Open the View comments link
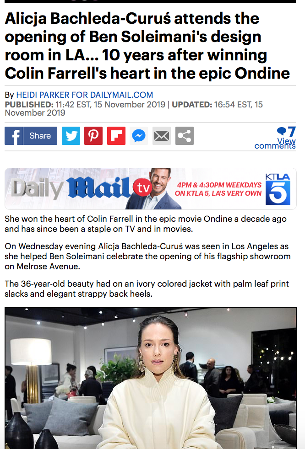Screen dimensions: 305x449 [x=275, y=144]
